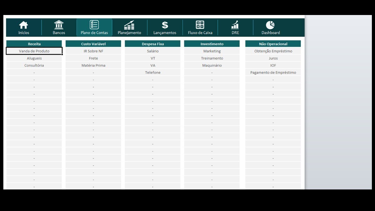
Task: Click the Pagamento de Empréstimo cell
Action: [273, 73]
